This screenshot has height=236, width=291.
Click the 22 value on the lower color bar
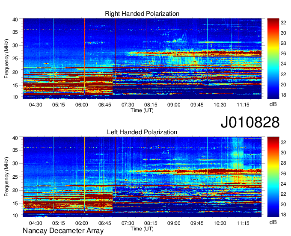coord(283,194)
